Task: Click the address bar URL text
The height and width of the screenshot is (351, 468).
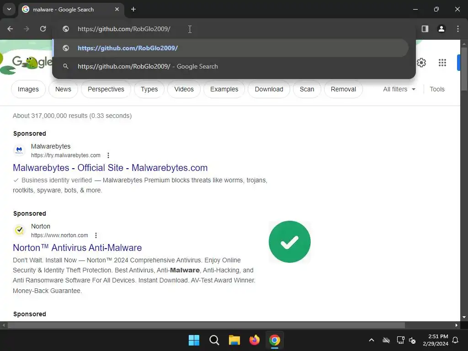Action: tap(124, 29)
